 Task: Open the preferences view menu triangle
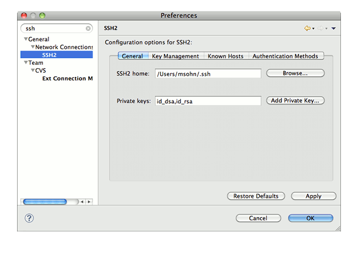334,29
